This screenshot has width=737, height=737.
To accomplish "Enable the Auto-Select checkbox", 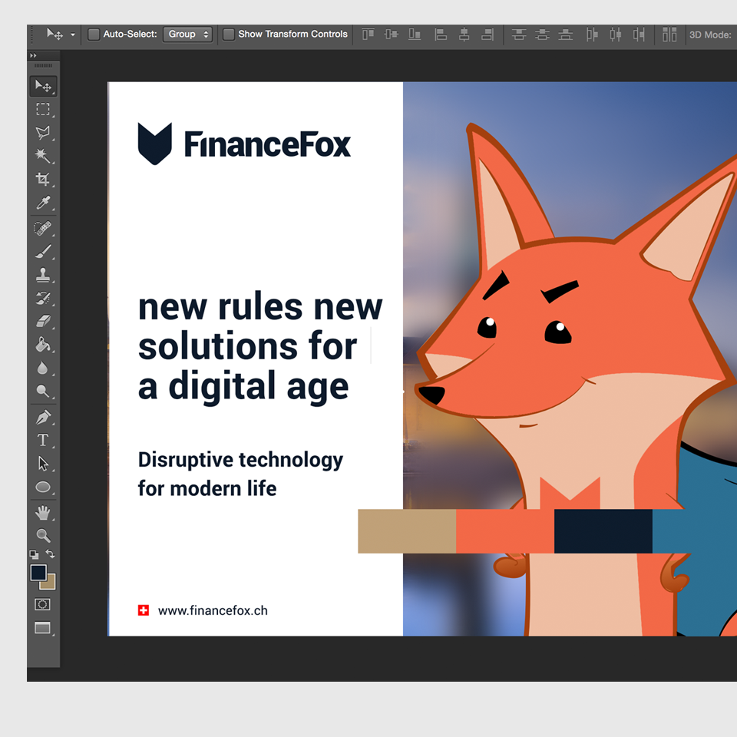I will tap(94, 35).
